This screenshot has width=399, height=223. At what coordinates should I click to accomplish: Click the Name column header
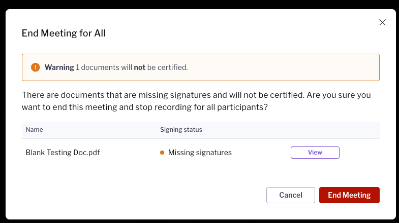(35, 130)
